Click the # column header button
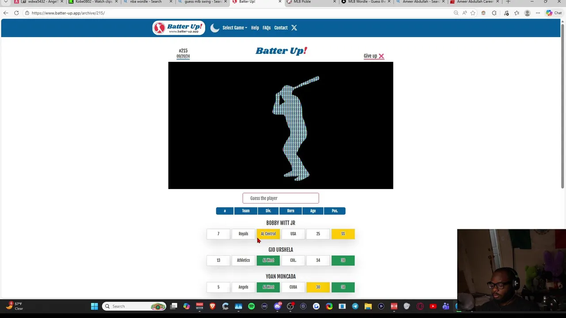566x318 pixels. coord(225,211)
